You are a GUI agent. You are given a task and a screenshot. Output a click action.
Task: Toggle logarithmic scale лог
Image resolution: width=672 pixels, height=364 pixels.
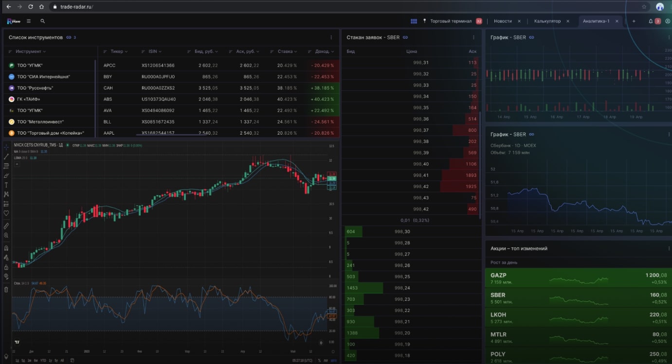click(x=326, y=360)
